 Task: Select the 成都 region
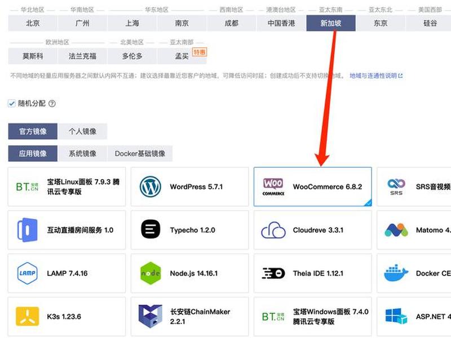click(232, 23)
